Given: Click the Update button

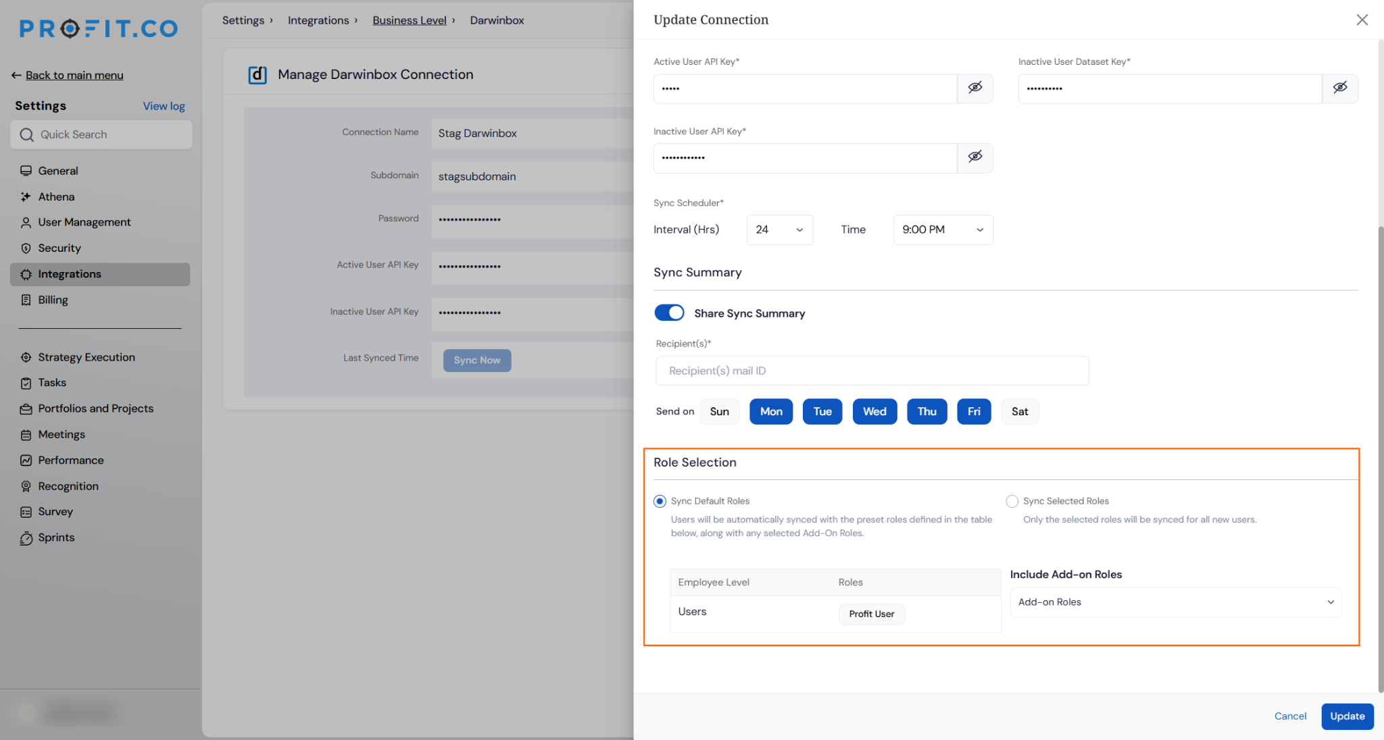Looking at the screenshot, I should pos(1347,716).
